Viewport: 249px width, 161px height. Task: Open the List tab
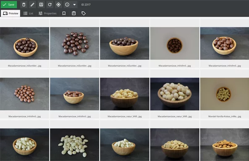click(28, 13)
